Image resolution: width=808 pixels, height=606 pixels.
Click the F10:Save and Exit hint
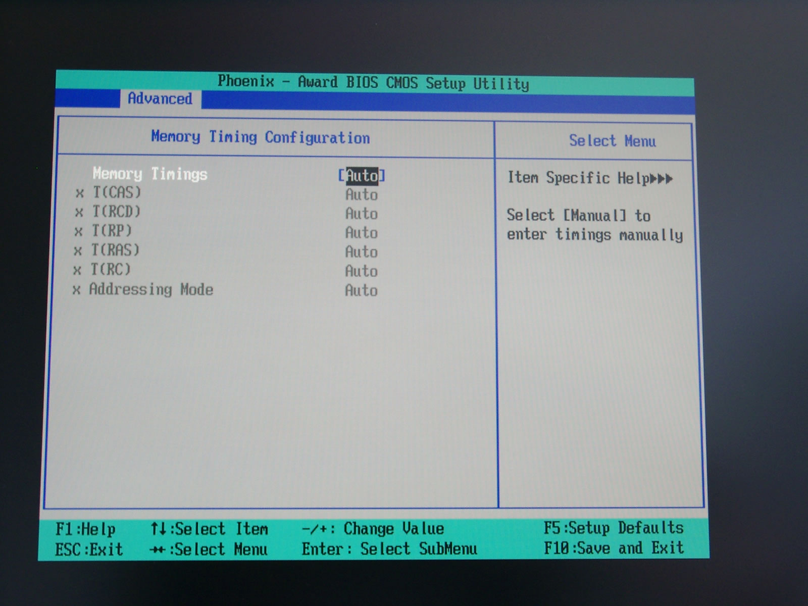tap(614, 548)
